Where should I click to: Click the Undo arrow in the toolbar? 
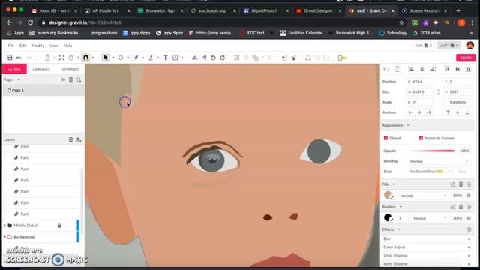(19, 58)
